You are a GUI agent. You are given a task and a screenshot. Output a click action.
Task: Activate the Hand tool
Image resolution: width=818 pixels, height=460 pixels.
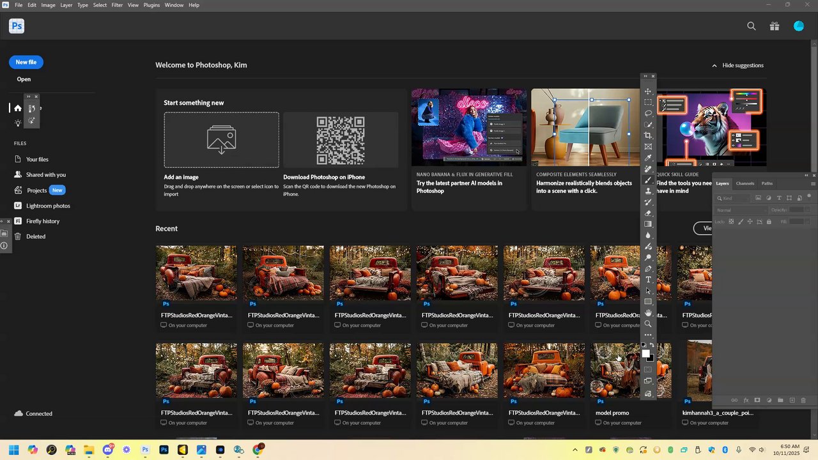(648, 312)
